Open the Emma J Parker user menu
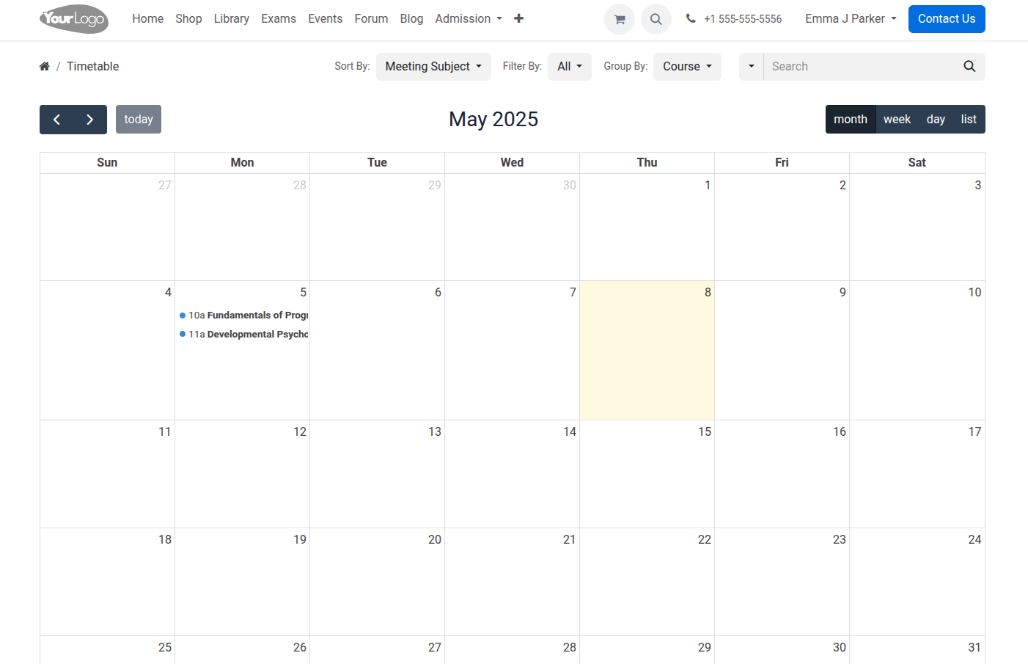This screenshot has height=664, width=1028. [x=851, y=18]
